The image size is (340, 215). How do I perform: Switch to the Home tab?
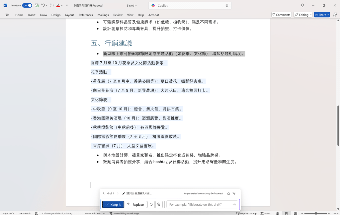(x=19, y=15)
